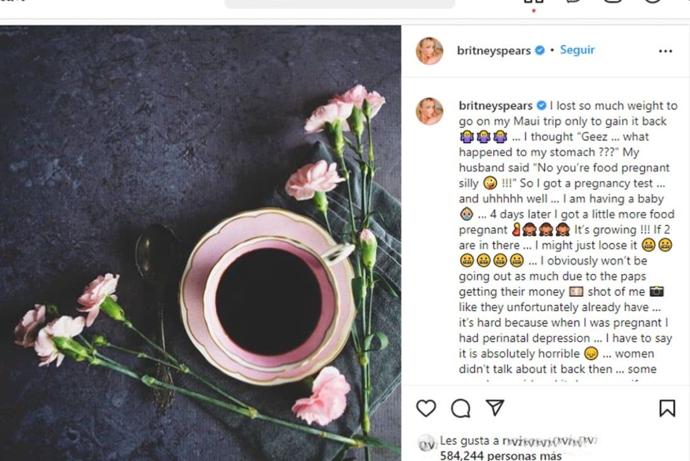Click the Les gusta a liked-by text
This screenshot has width=690, height=461.
tap(467, 441)
